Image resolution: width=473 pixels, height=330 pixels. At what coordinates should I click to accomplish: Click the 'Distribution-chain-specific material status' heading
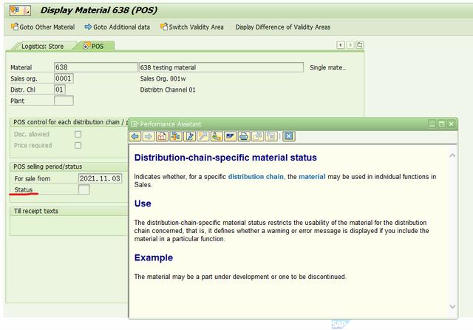(x=225, y=158)
